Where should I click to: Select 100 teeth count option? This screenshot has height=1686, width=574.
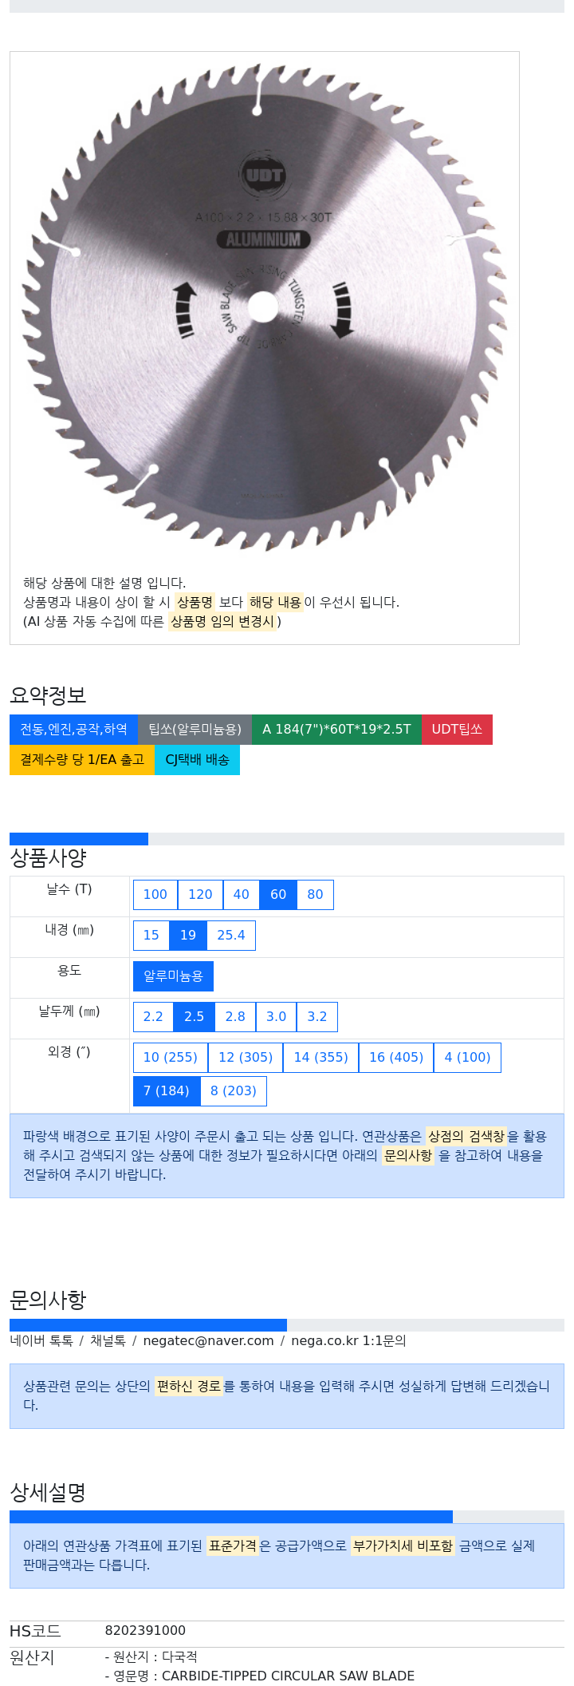click(155, 894)
